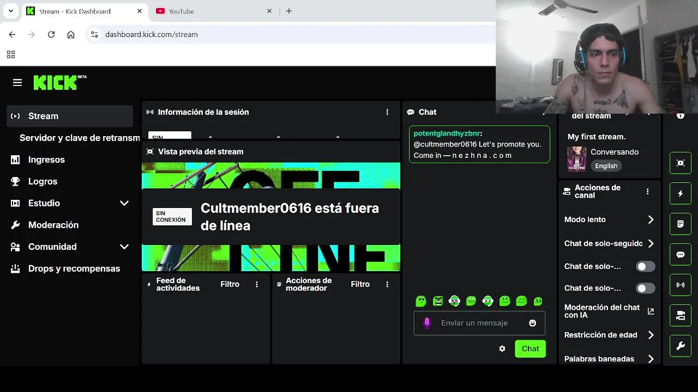
Task: Click the Just Chatting category thumbnail
Action: click(x=577, y=159)
